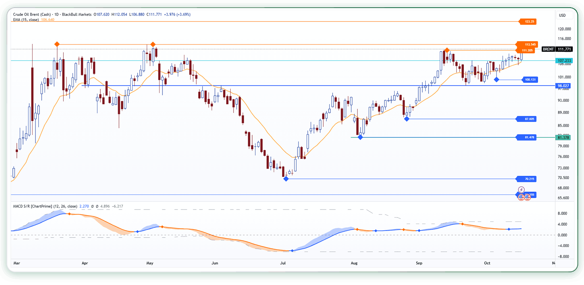Click the green 81.378 price axis label
The width and height of the screenshot is (584, 285).
[563, 138]
